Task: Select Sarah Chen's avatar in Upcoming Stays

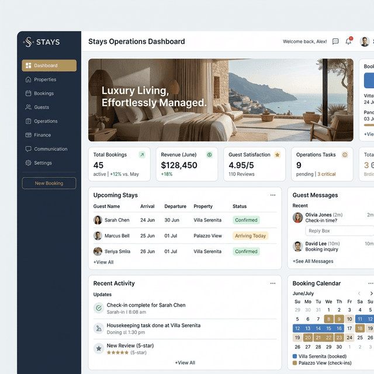Action: (98, 220)
